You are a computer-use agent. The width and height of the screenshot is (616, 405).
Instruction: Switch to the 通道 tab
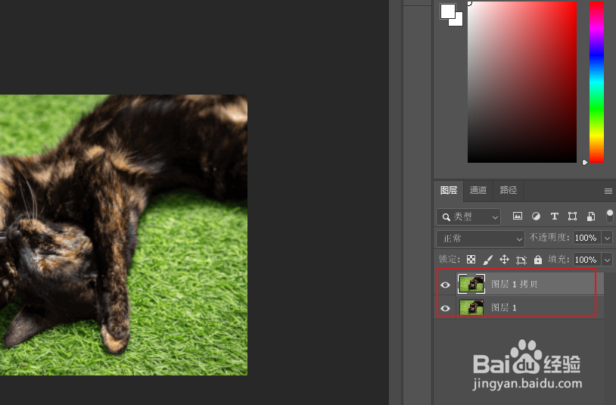(x=478, y=191)
